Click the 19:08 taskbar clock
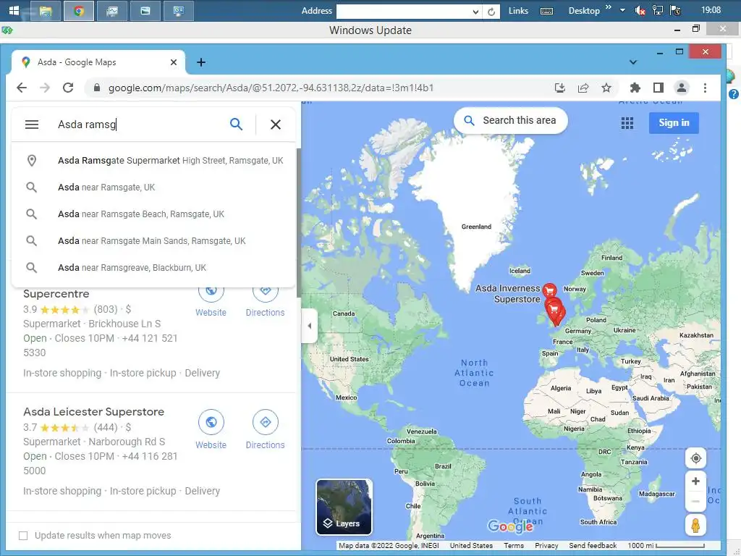The width and height of the screenshot is (741, 556). [x=711, y=10]
